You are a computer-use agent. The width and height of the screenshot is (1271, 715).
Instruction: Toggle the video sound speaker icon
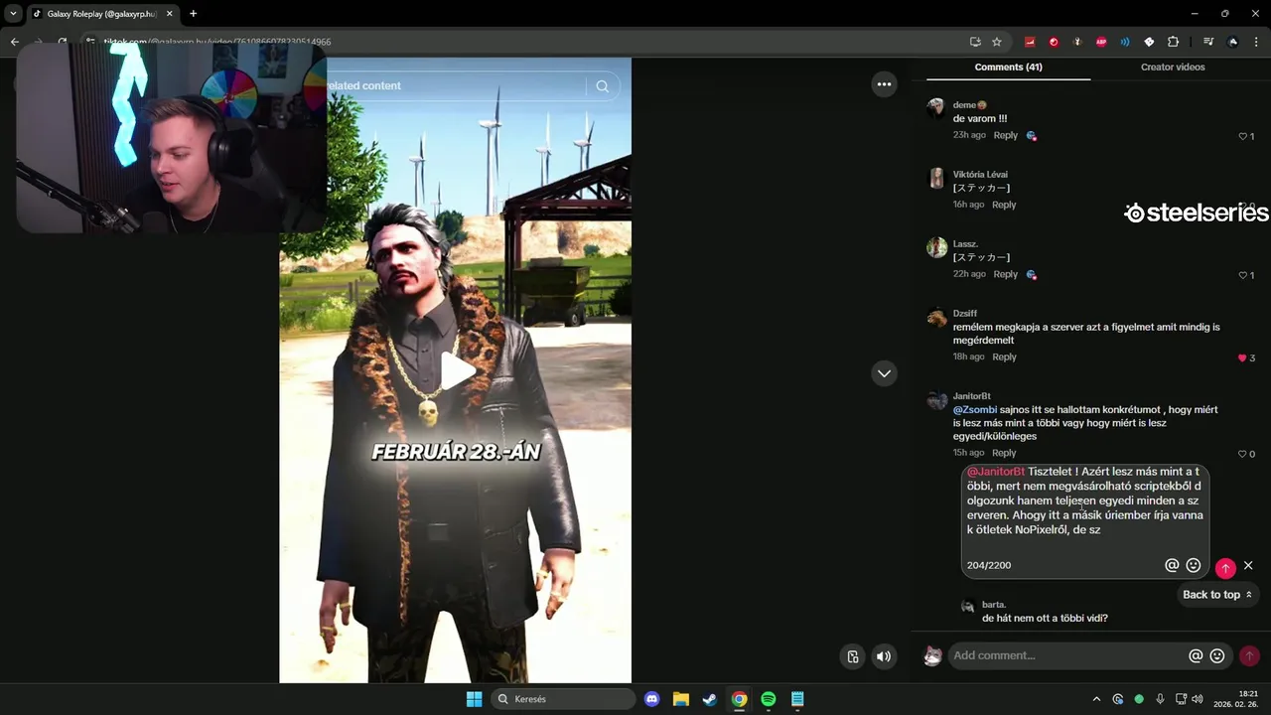884,656
